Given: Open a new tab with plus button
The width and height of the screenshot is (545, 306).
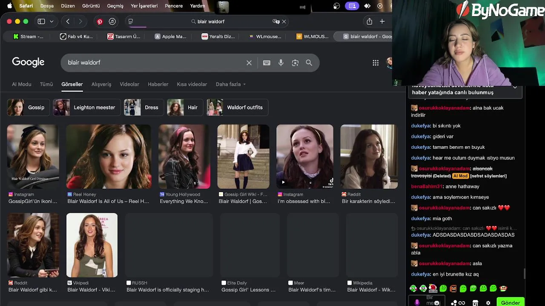Looking at the screenshot, I should [x=382, y=21].
